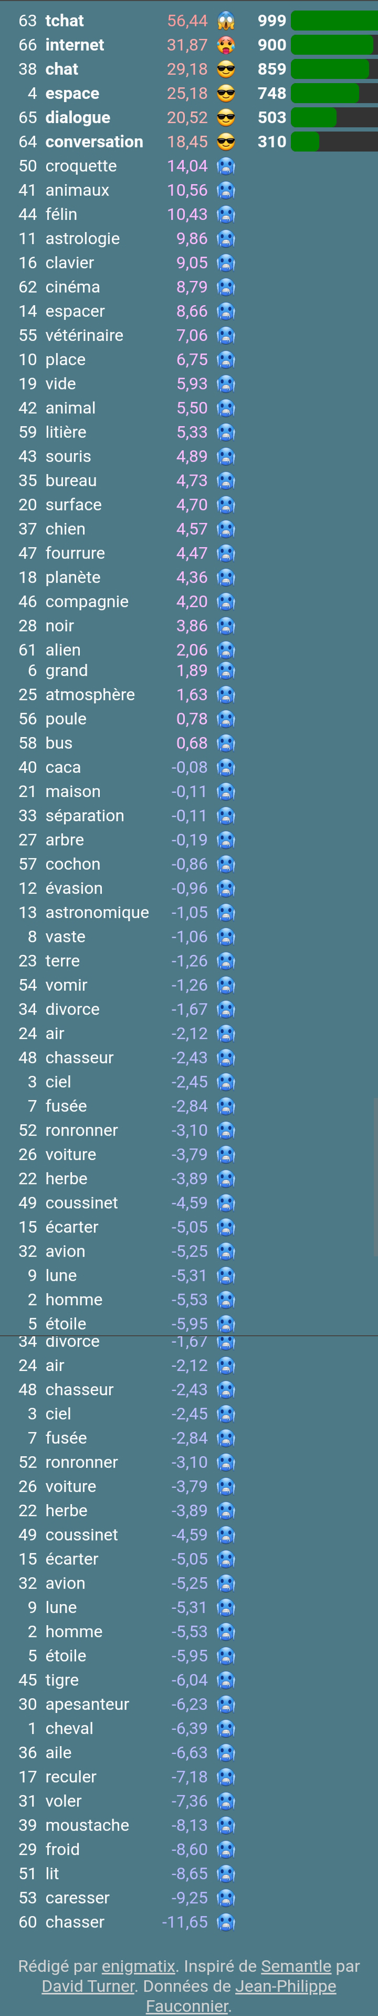Click the screaming face emoji beside tchat
The width and height of the screenshot is (378, 2016).
tap(226, 21)
